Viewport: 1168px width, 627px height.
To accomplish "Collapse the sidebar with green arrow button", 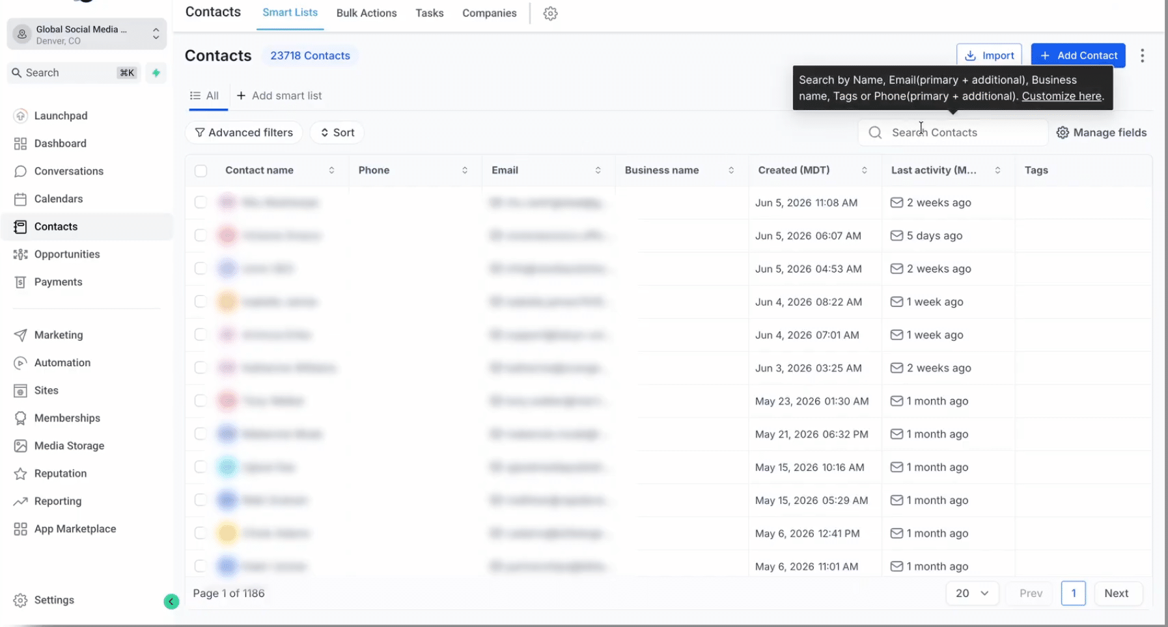I will (171, 602).
